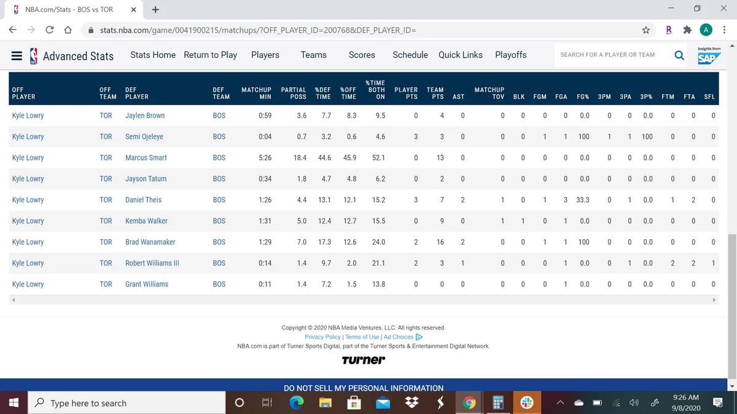Click the AdChoices triangle icon
Viewport: 737px width, 414px height.
pos(419,337)
